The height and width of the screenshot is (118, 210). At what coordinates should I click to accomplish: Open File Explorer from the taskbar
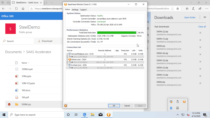[92, 115]
